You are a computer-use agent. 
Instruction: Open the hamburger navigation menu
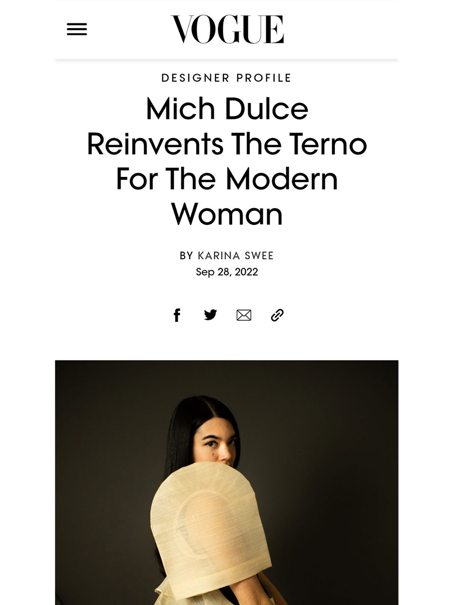(77, 29)
